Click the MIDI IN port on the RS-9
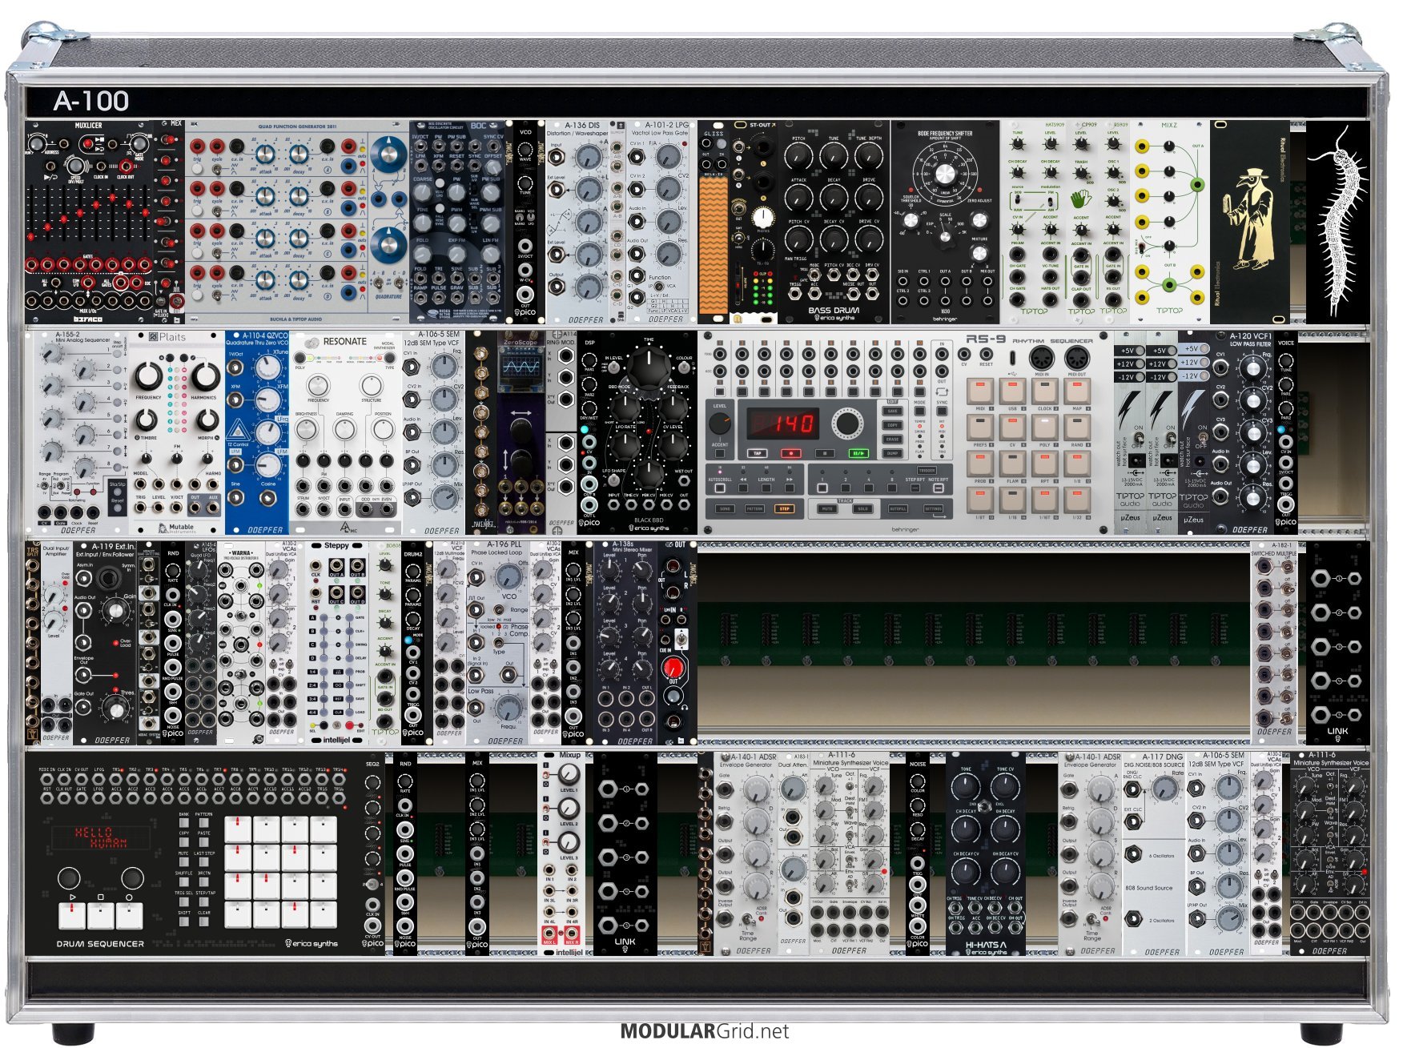 point(1042,358)
